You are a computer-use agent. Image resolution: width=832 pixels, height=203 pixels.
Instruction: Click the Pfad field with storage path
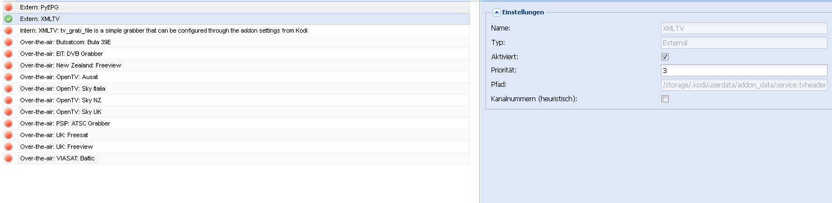point(744,85)
